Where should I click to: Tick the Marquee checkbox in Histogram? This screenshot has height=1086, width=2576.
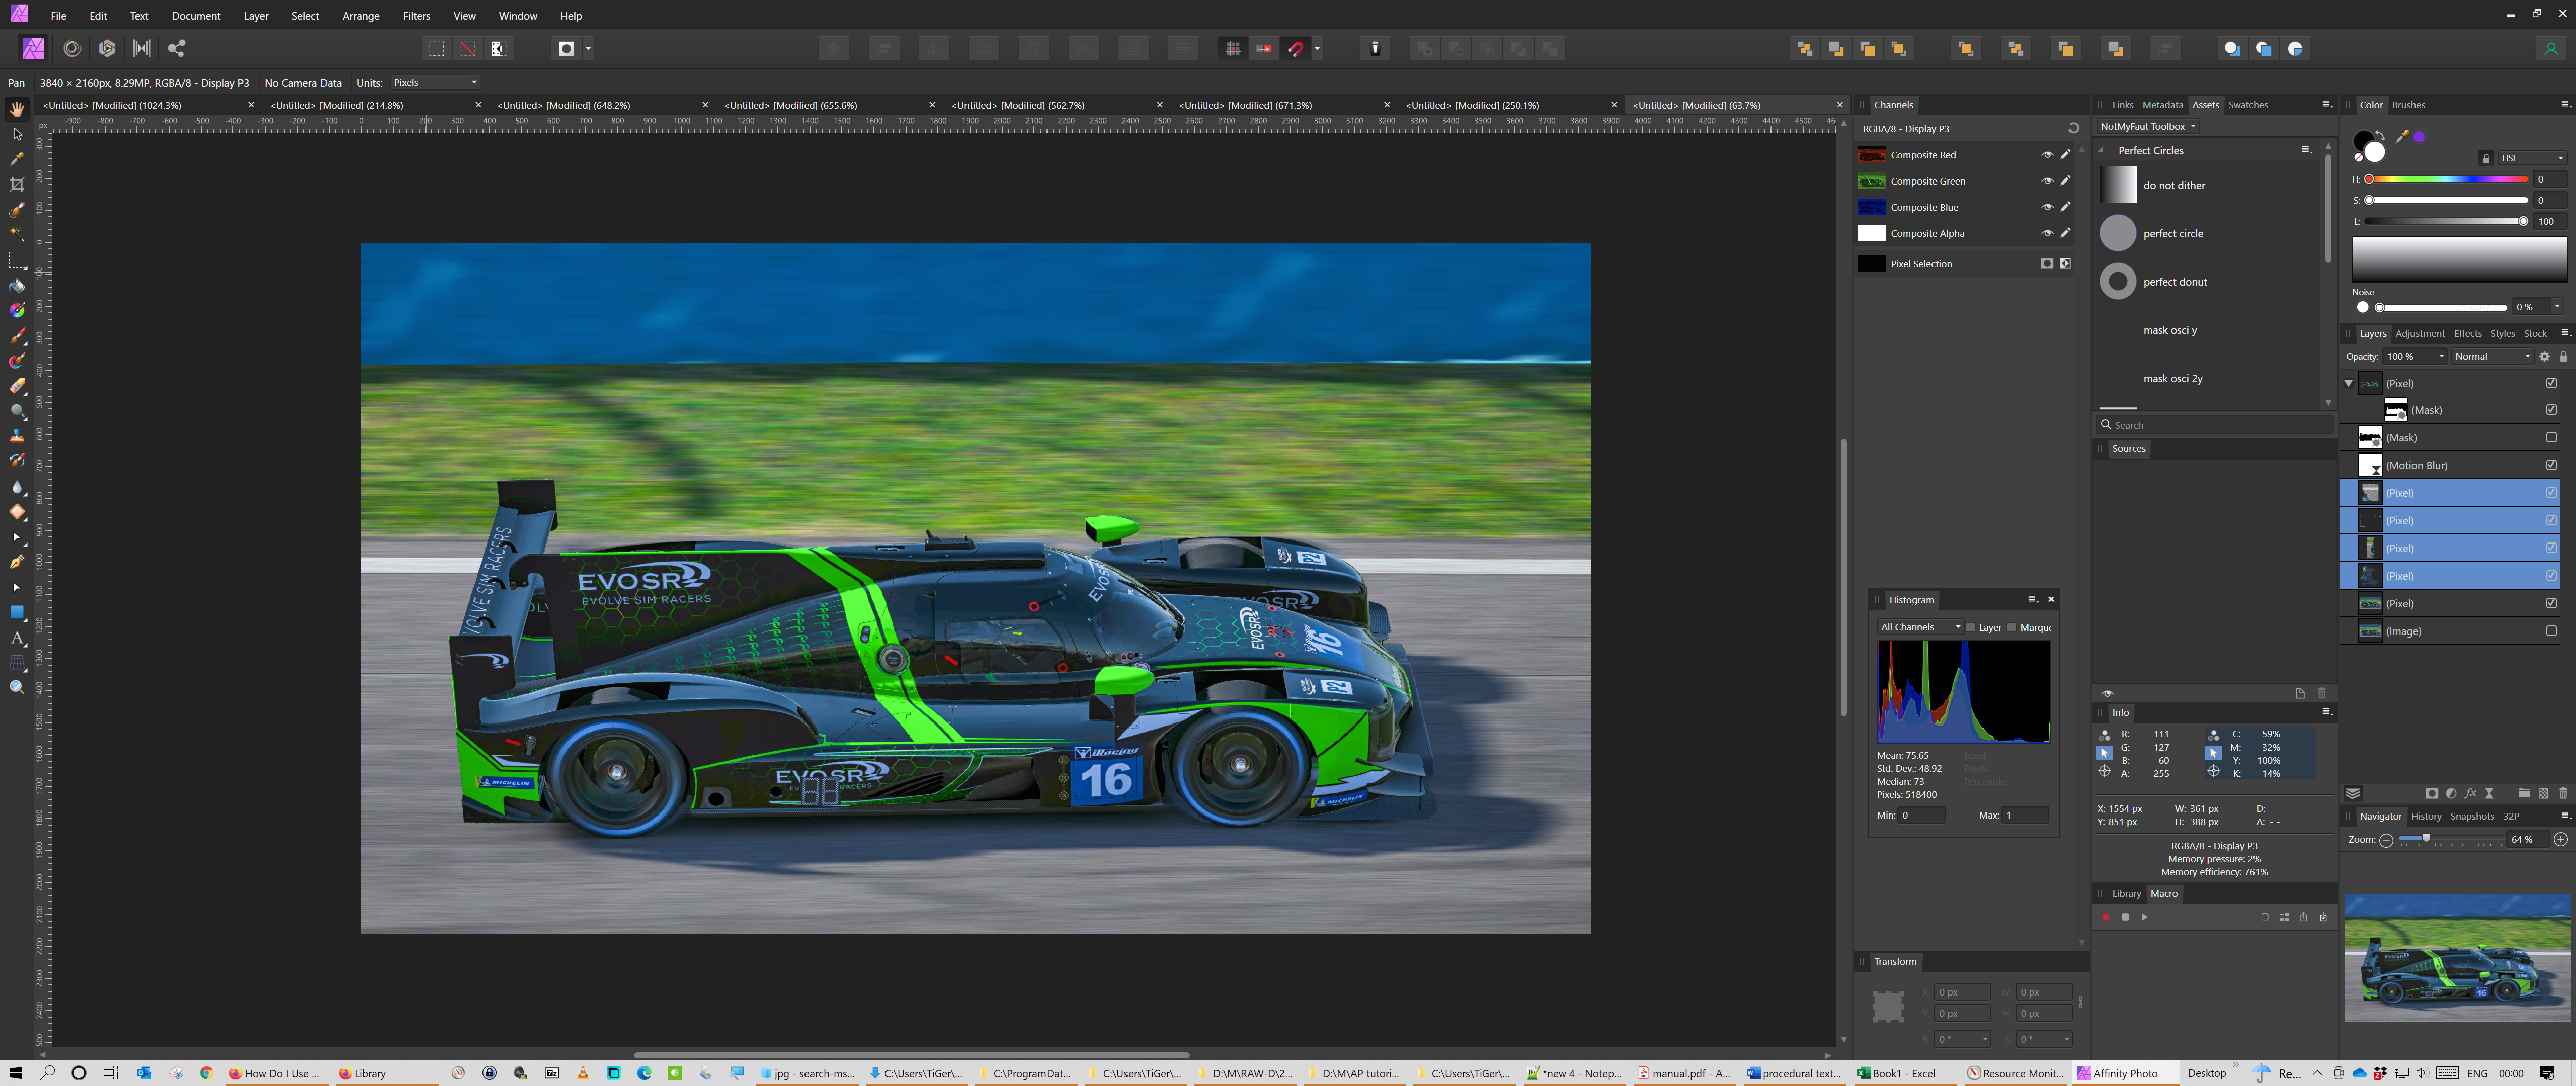pyautogui.click(x=2012, y=627)
